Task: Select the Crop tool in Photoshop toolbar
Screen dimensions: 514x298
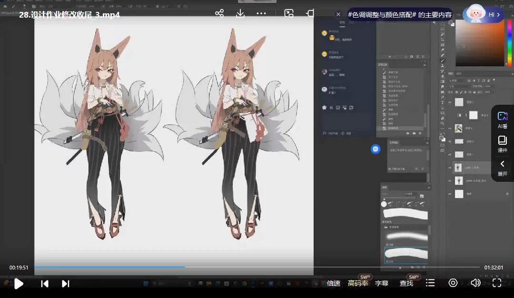Action: pos(443,40)
